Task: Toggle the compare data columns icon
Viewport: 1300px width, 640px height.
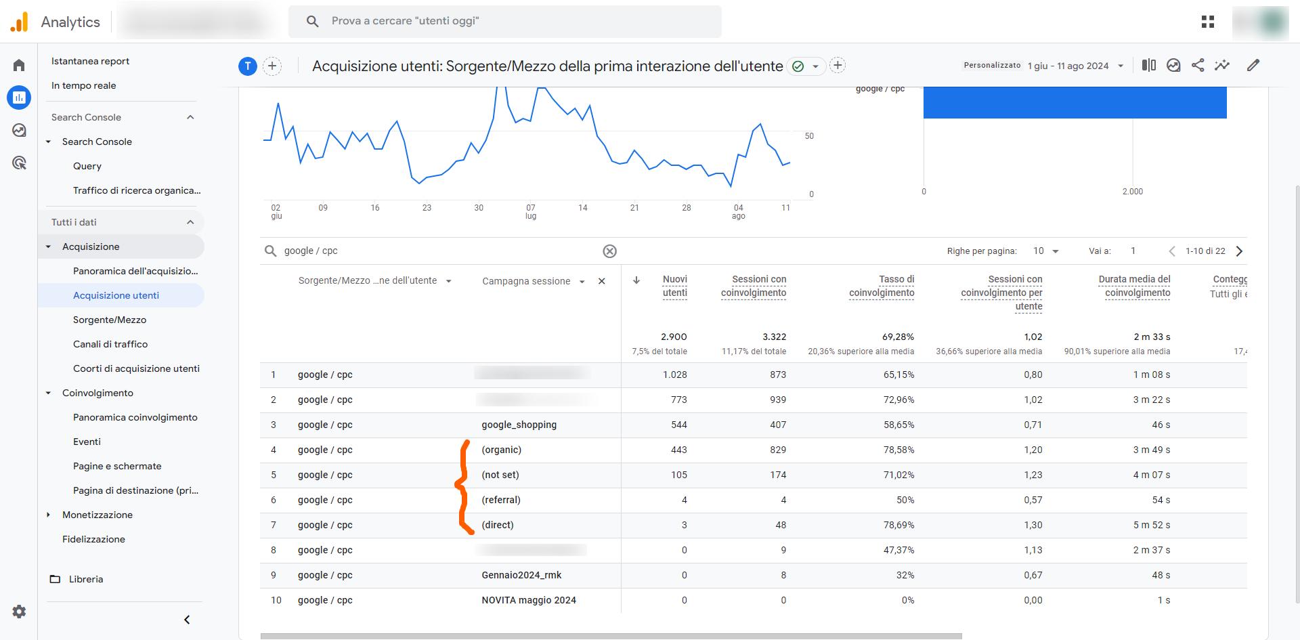Action: [1149, 65]
